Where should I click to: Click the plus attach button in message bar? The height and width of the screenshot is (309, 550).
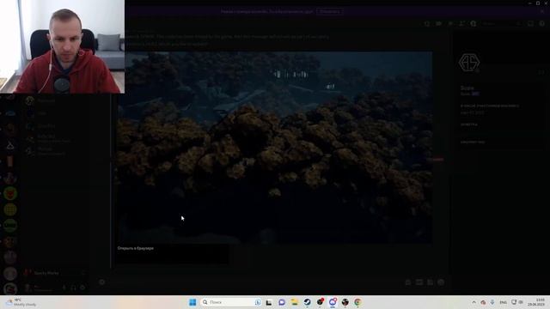(101, 282)
